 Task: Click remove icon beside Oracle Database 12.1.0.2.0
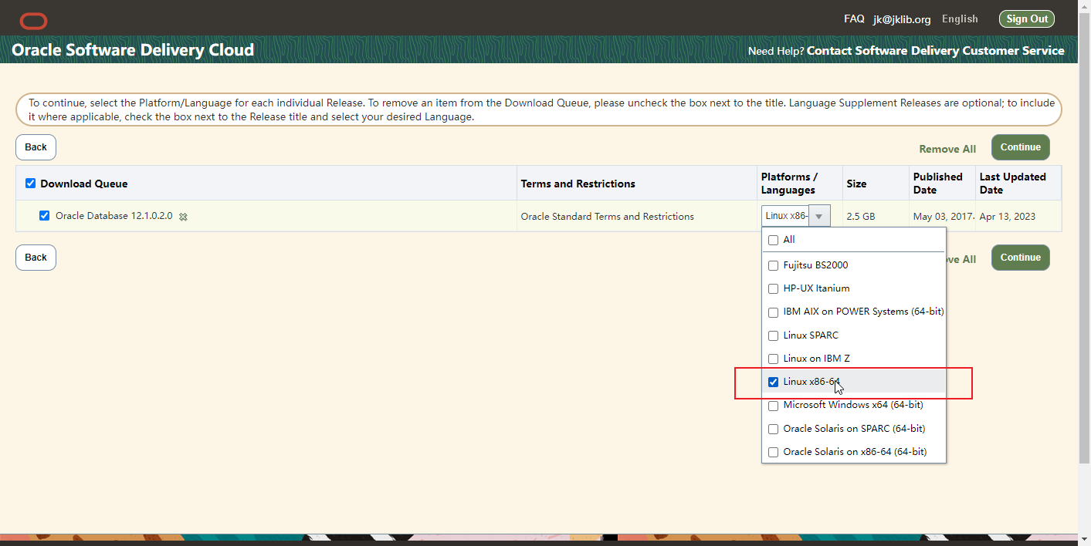tap(183, 217)
